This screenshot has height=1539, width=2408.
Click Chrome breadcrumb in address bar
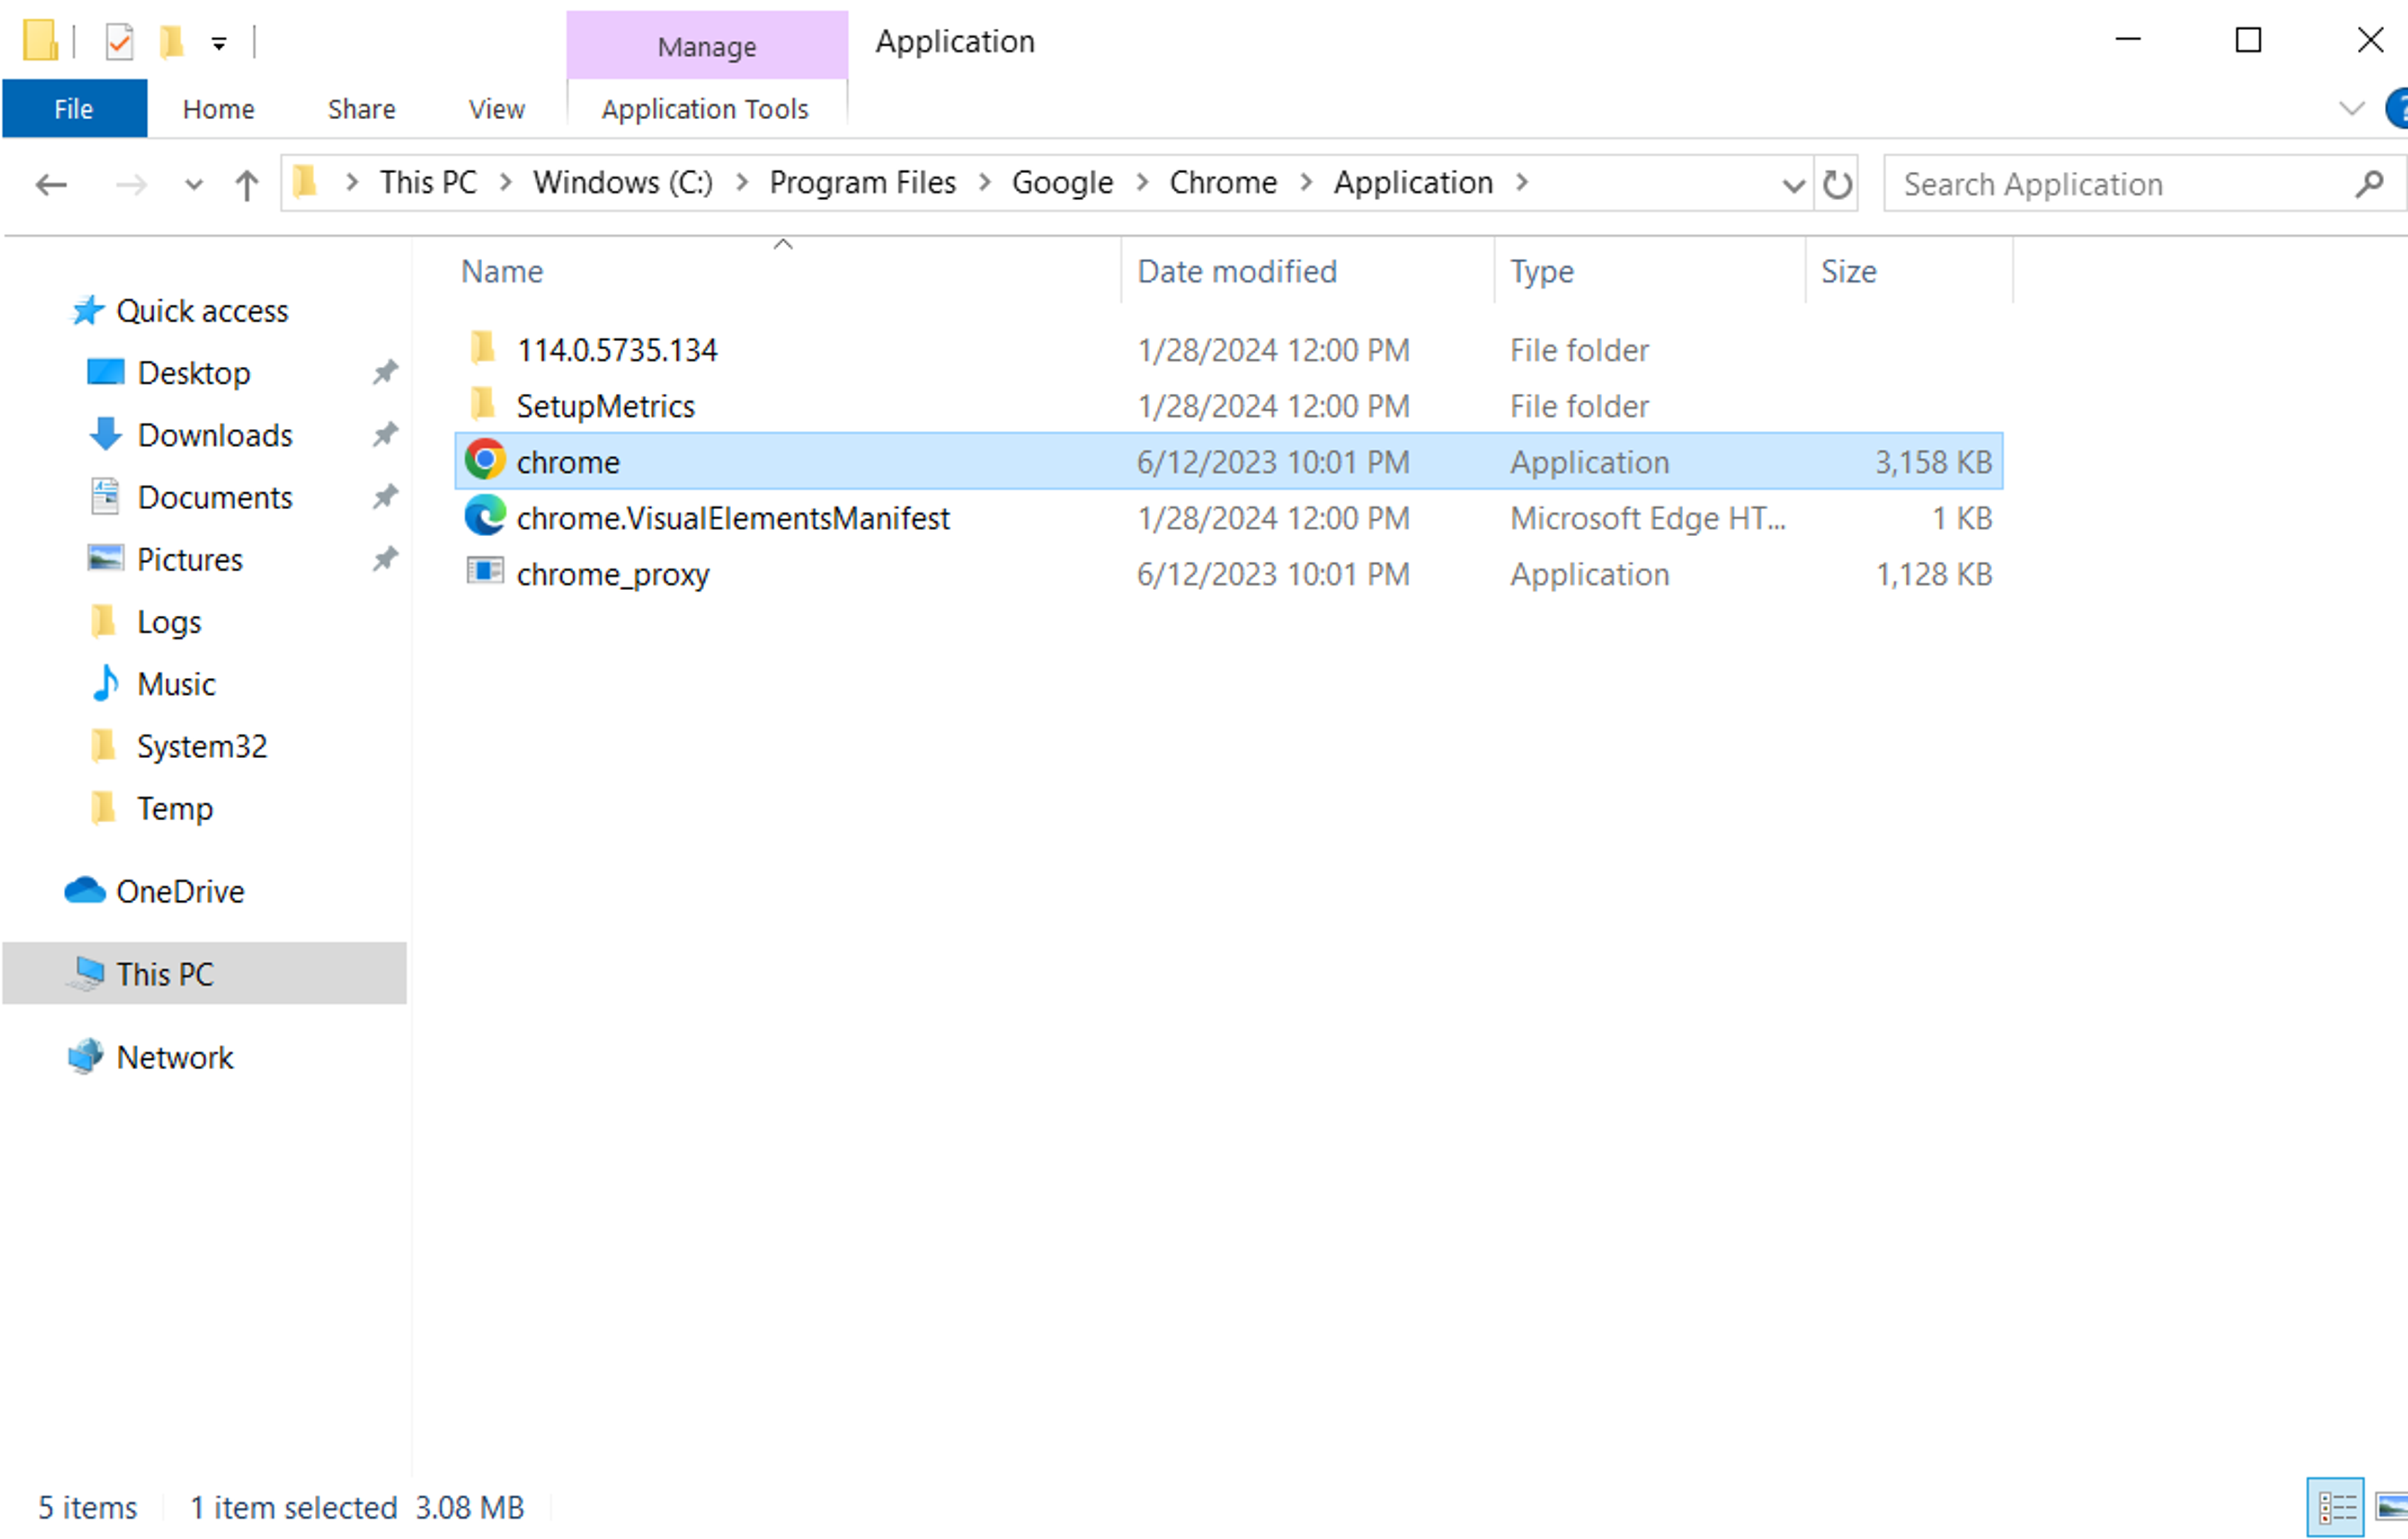click(1223, 183)
